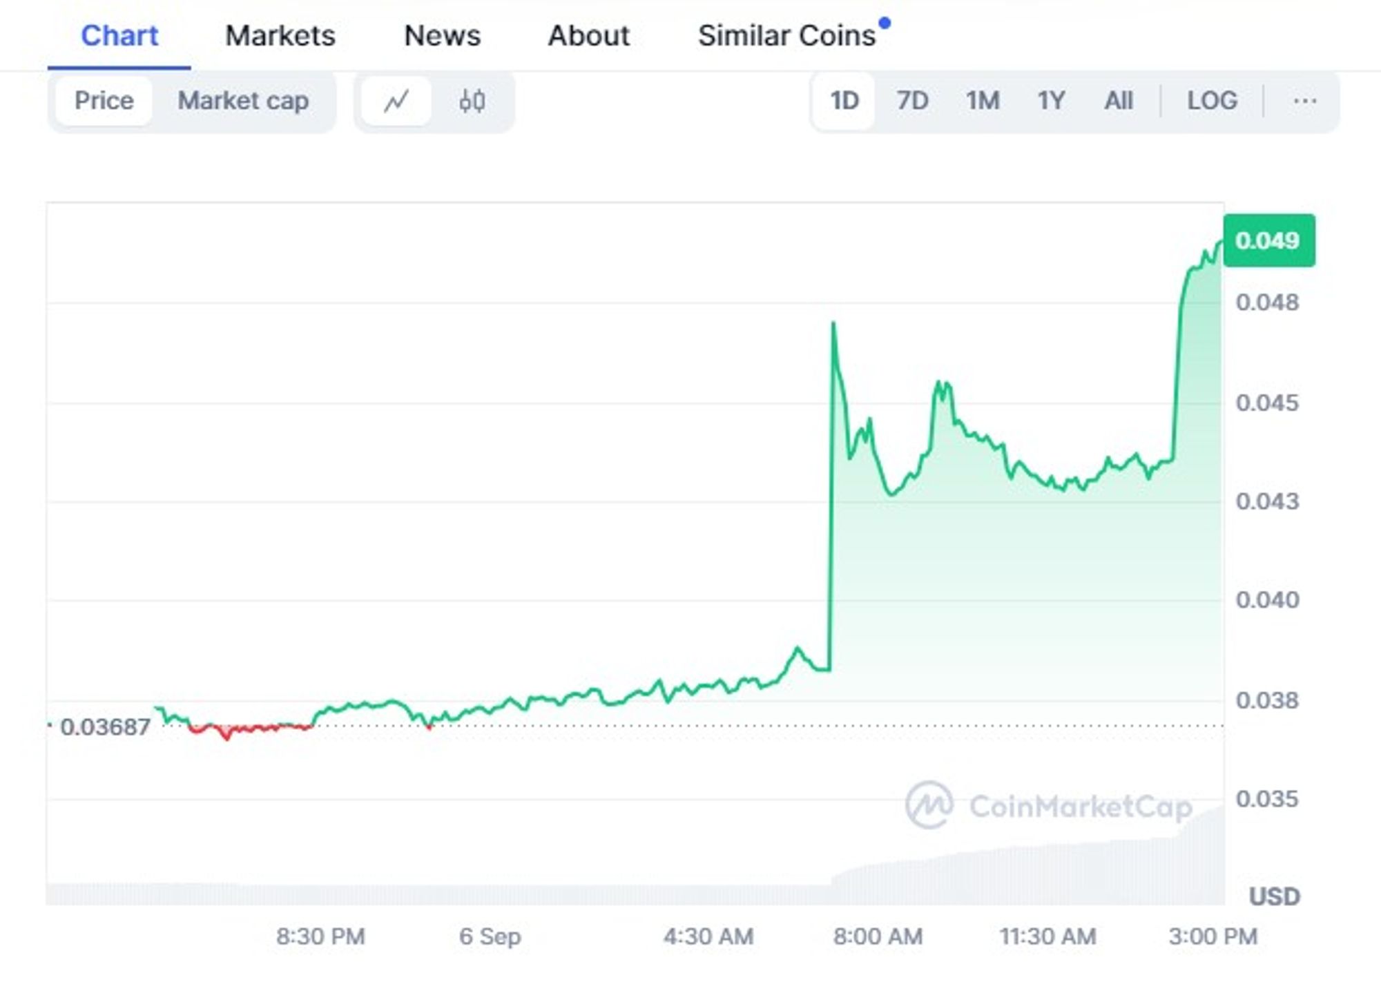Click the green 0.049 current price label
The width and height of the screenshot is (1381, 991).
(1268, 240)
